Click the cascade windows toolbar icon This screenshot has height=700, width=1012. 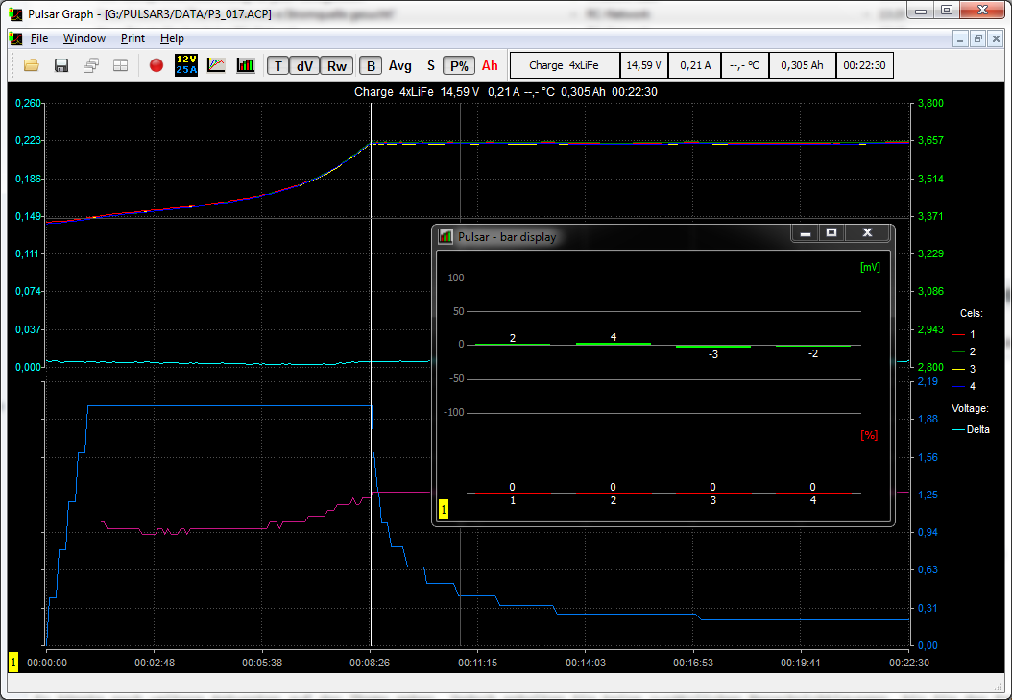tap(91, 65)
